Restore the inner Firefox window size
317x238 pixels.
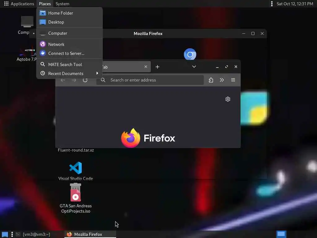point(227,67)
